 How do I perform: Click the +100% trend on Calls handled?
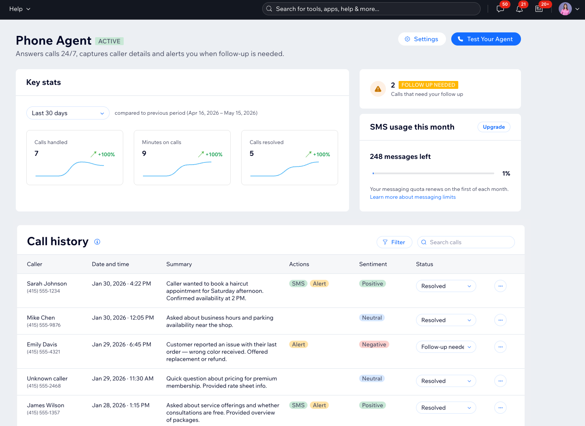pyautogui.click(x=103, y=154)
